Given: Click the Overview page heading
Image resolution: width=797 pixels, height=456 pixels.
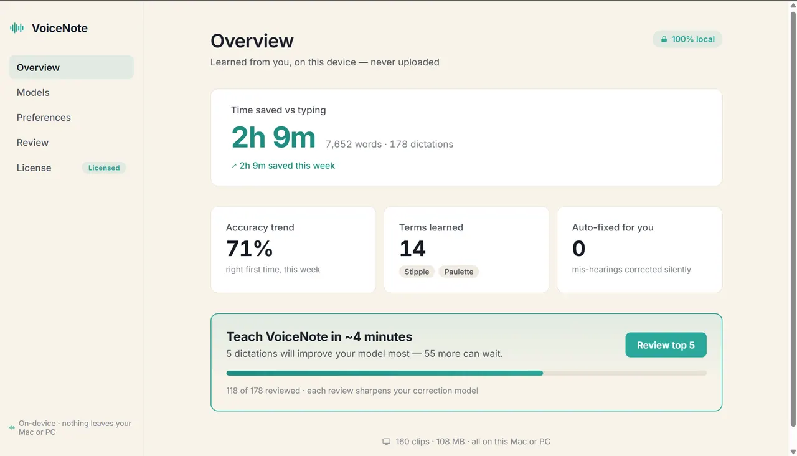Looking at the screenshot, I should click(252, 40).
